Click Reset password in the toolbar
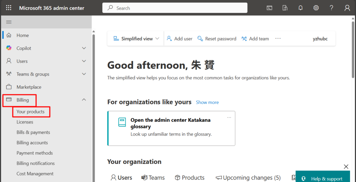356x182 pixels. (x=217, y=39)
